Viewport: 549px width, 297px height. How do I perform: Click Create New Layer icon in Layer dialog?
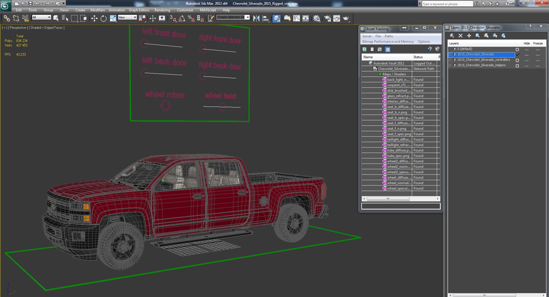(x=452, y=36)
